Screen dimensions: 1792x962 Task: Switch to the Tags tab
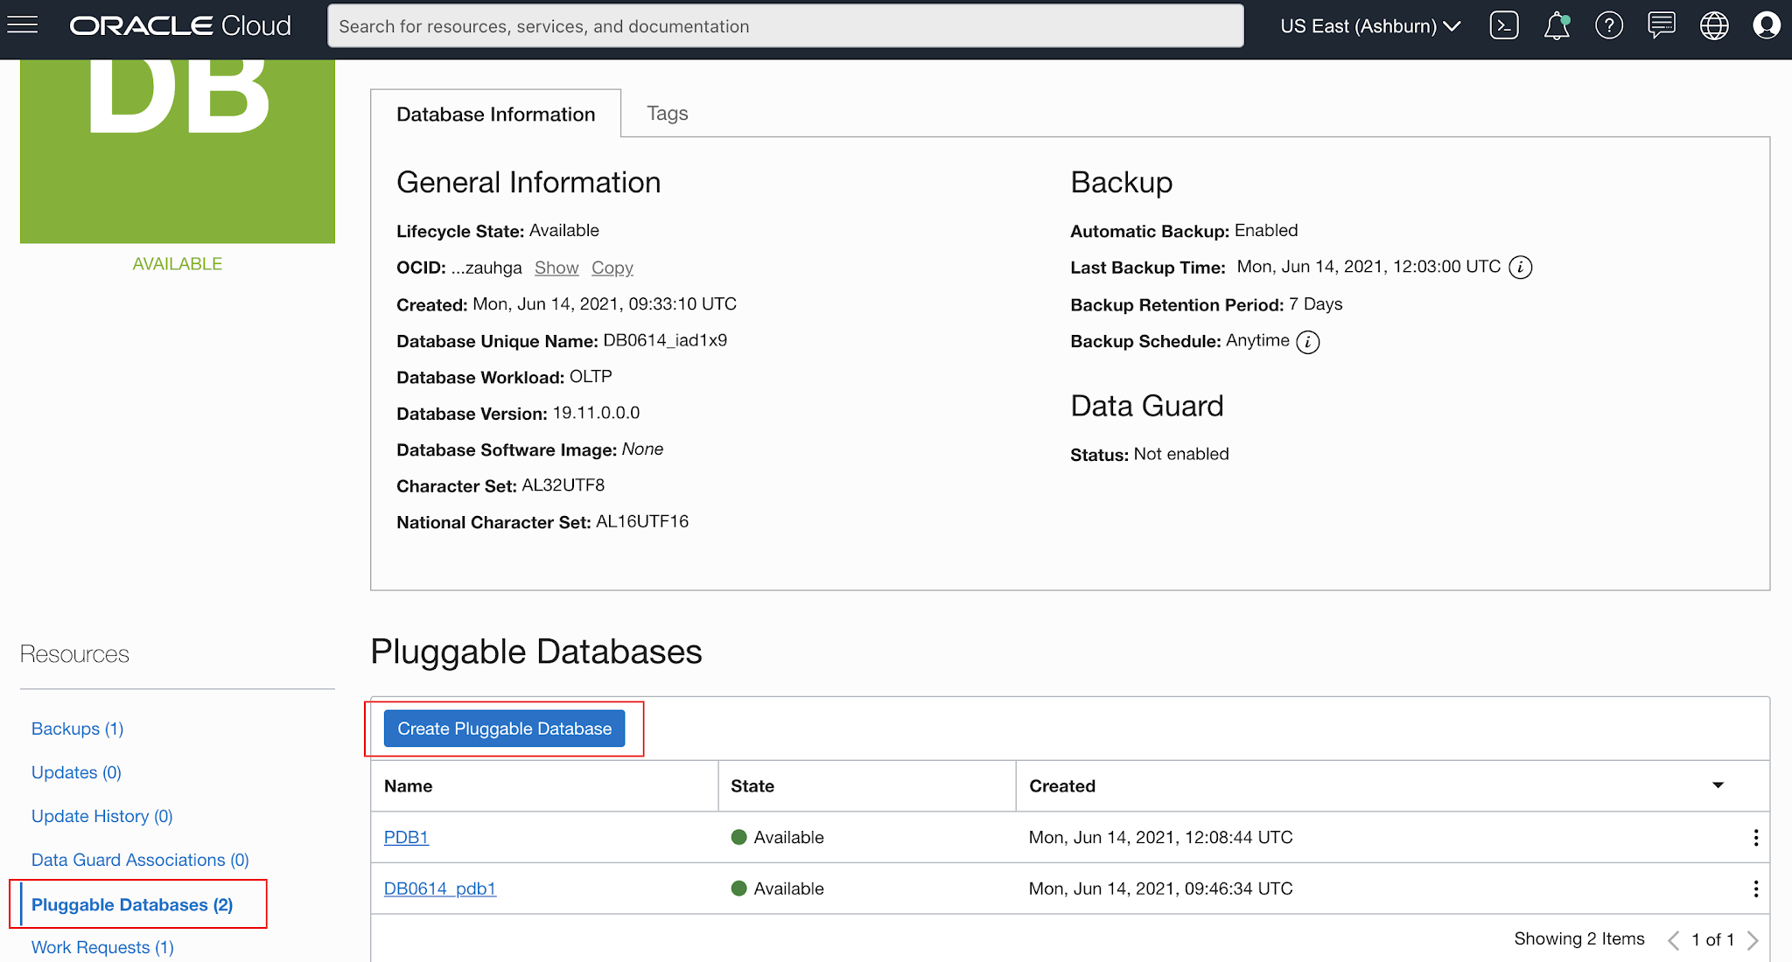tap(667, 113)
